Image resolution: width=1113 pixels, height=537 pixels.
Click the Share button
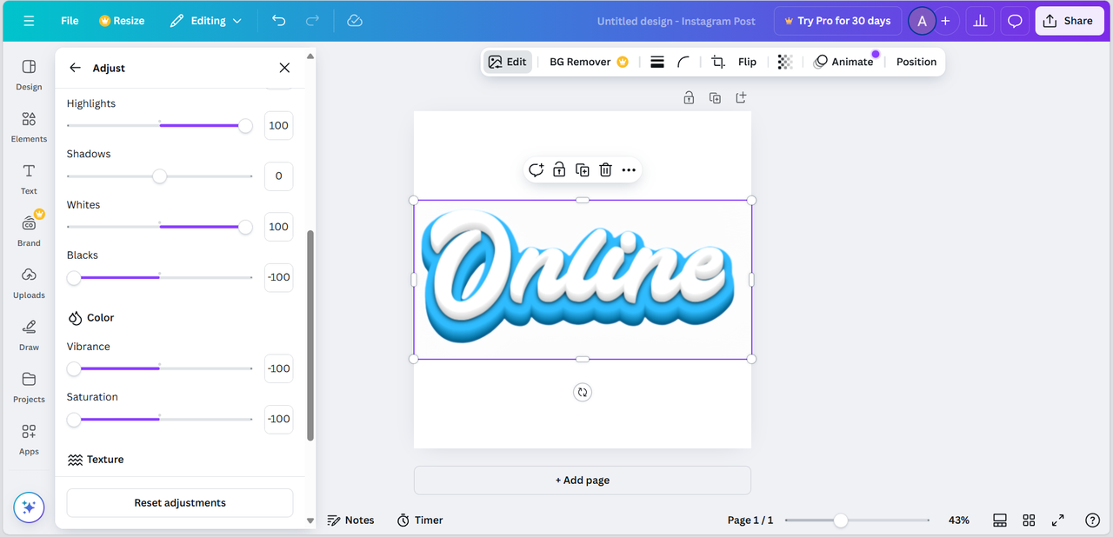tap(1069, 21)
